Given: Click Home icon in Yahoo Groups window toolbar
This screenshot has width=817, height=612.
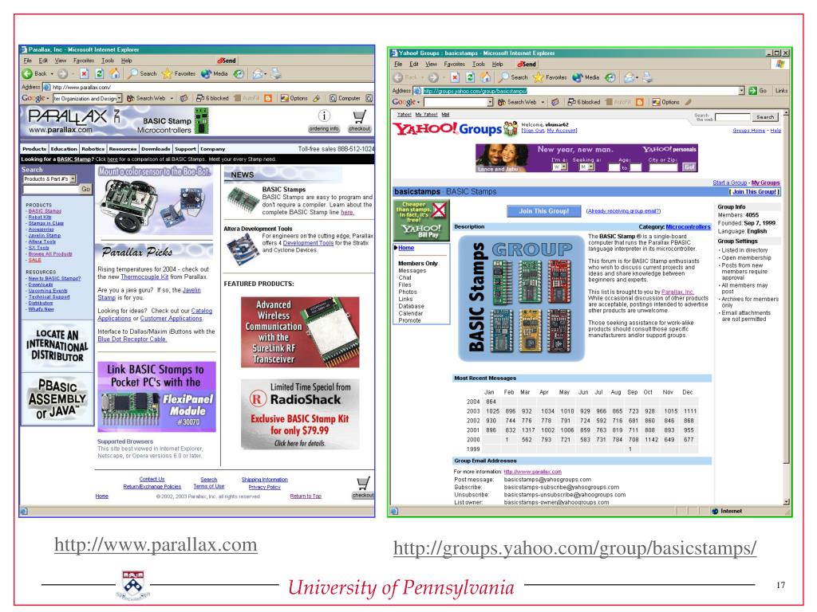Looking at the screenshot, I should point(486,77).
